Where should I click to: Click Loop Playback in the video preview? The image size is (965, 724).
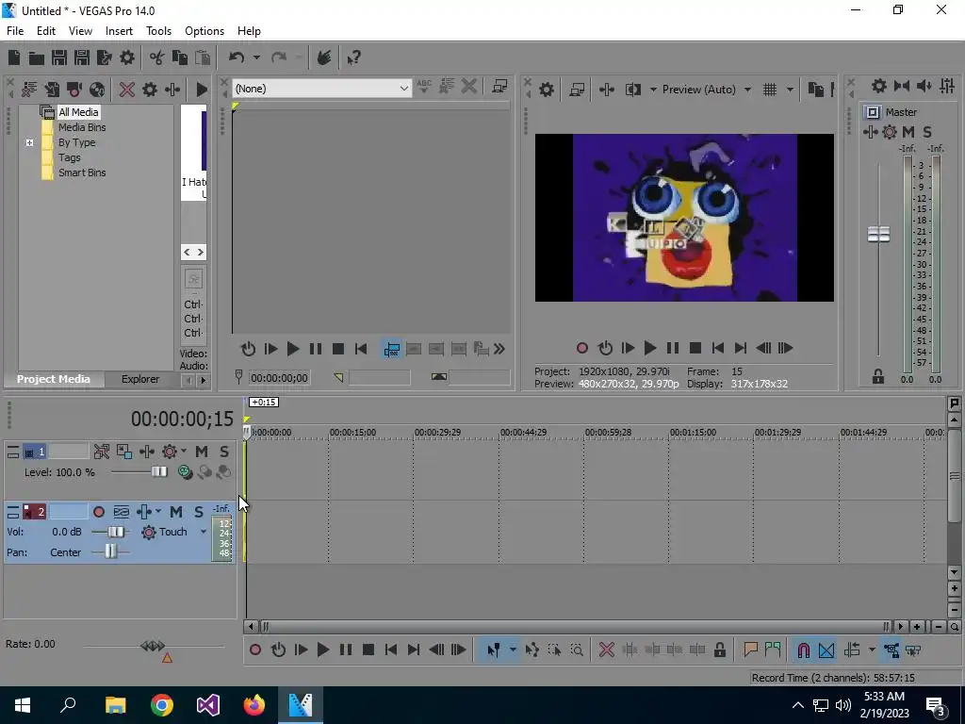pos(605,349)
